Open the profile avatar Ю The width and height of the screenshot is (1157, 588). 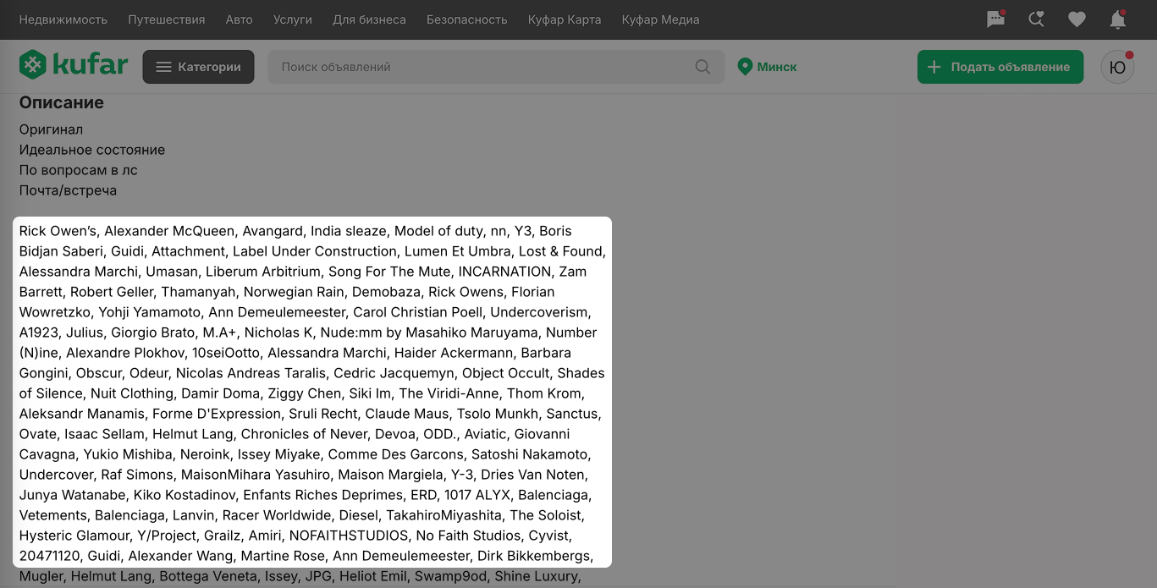(1117, 67)
